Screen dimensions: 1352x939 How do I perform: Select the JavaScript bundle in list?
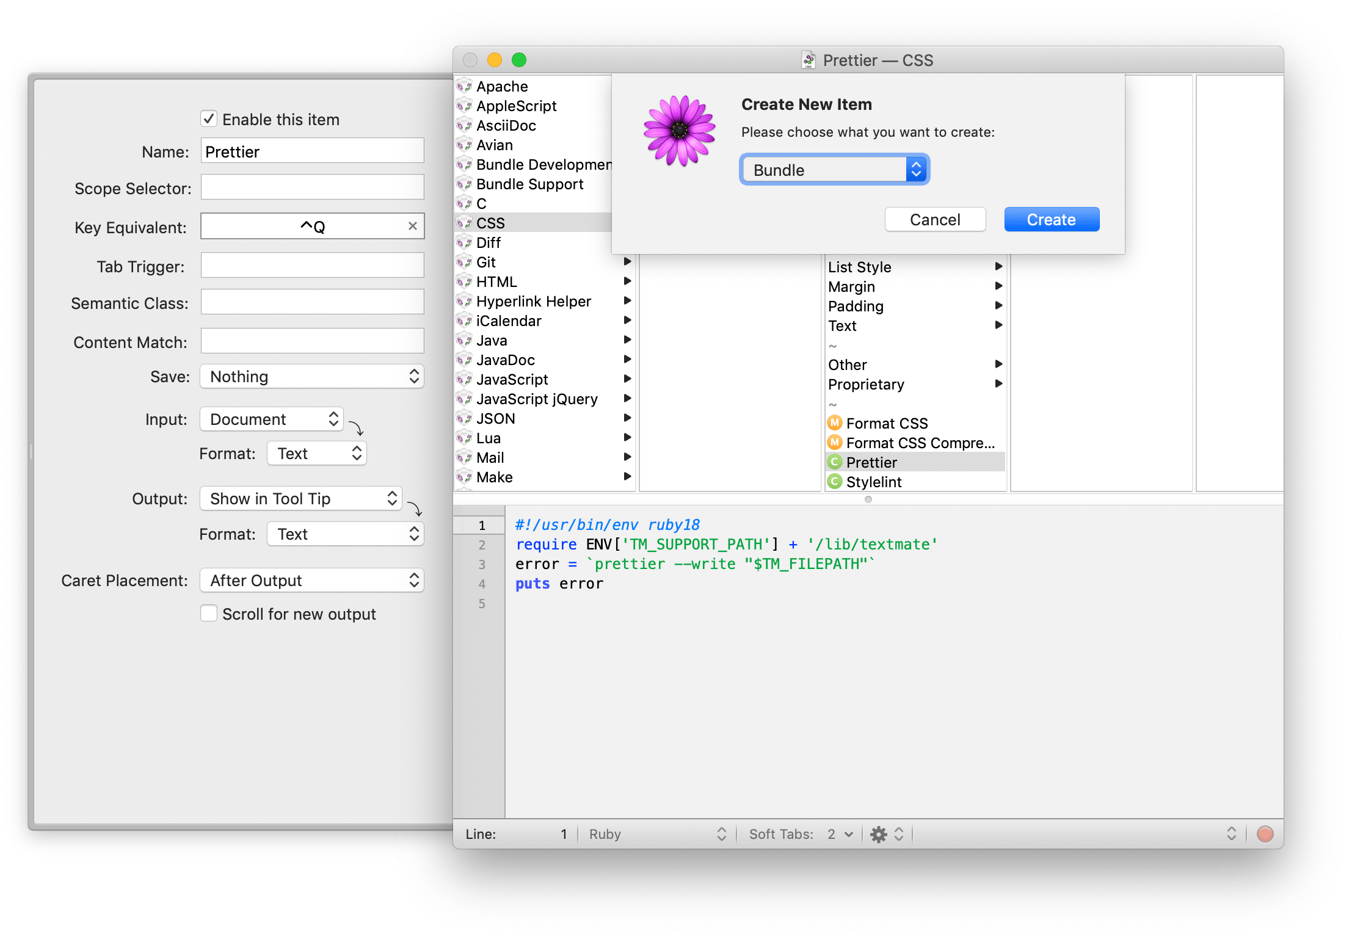(x=512, y=379)
